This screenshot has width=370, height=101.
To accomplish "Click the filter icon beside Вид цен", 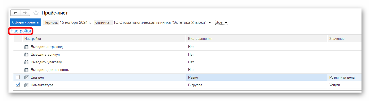I will click(26, 78).
